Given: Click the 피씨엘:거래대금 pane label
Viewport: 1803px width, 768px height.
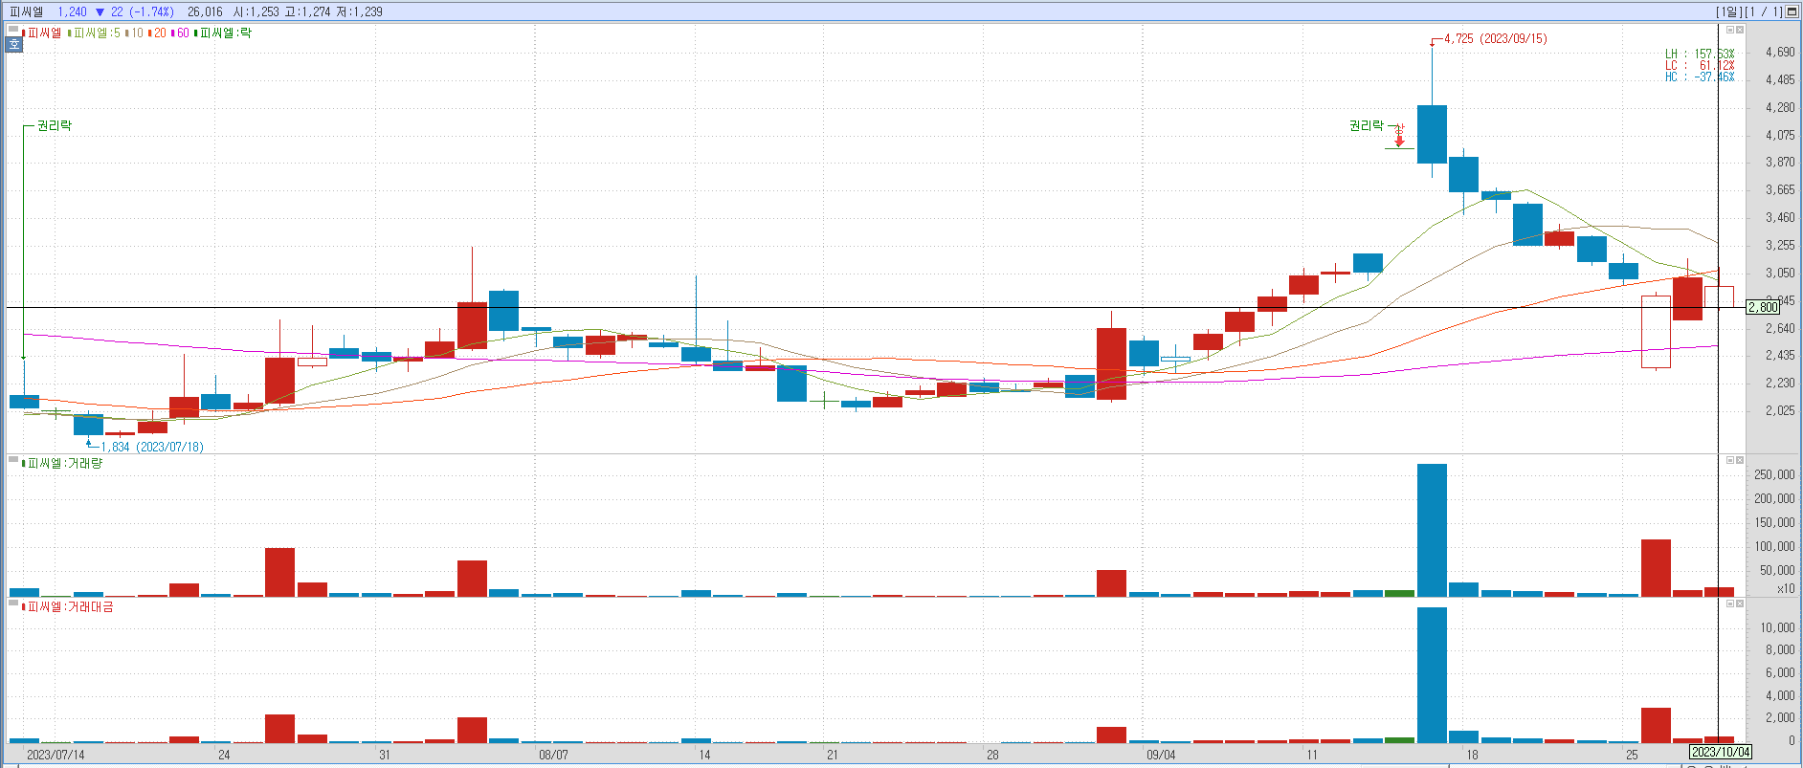Looking at the screenshot, I should (70, 606).
